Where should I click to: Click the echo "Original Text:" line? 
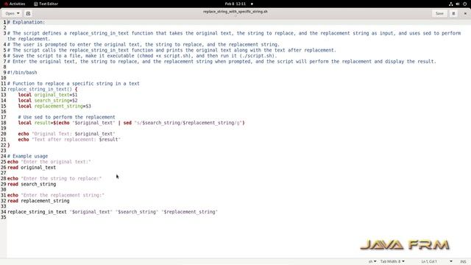(x=67, y=134)
